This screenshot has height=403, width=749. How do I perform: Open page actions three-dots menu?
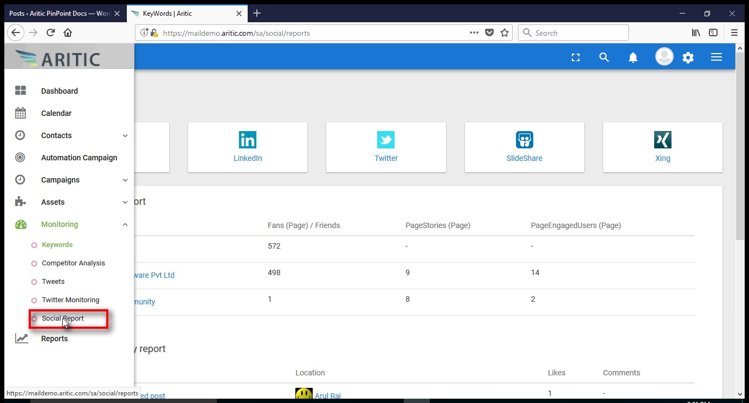474,32
